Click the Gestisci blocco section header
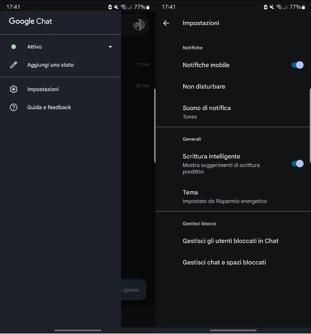This screenshot has height=334, width=311. point(199,224)
